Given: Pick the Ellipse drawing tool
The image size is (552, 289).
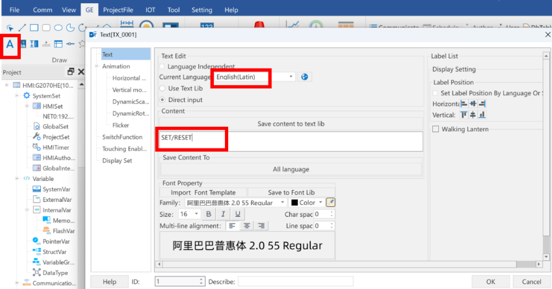Looking at the screenshot, I should coord(59,27).
